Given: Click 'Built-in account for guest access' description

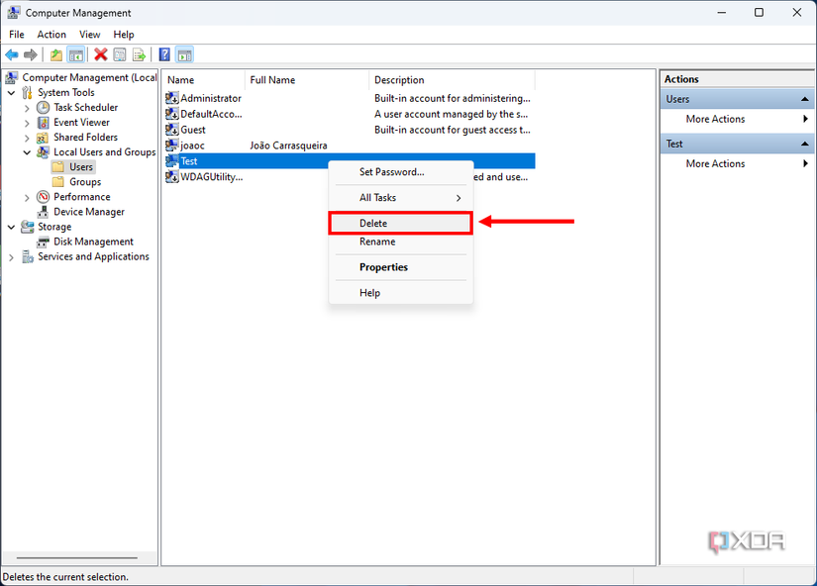Looking at the screenshot, I should 453,130.
